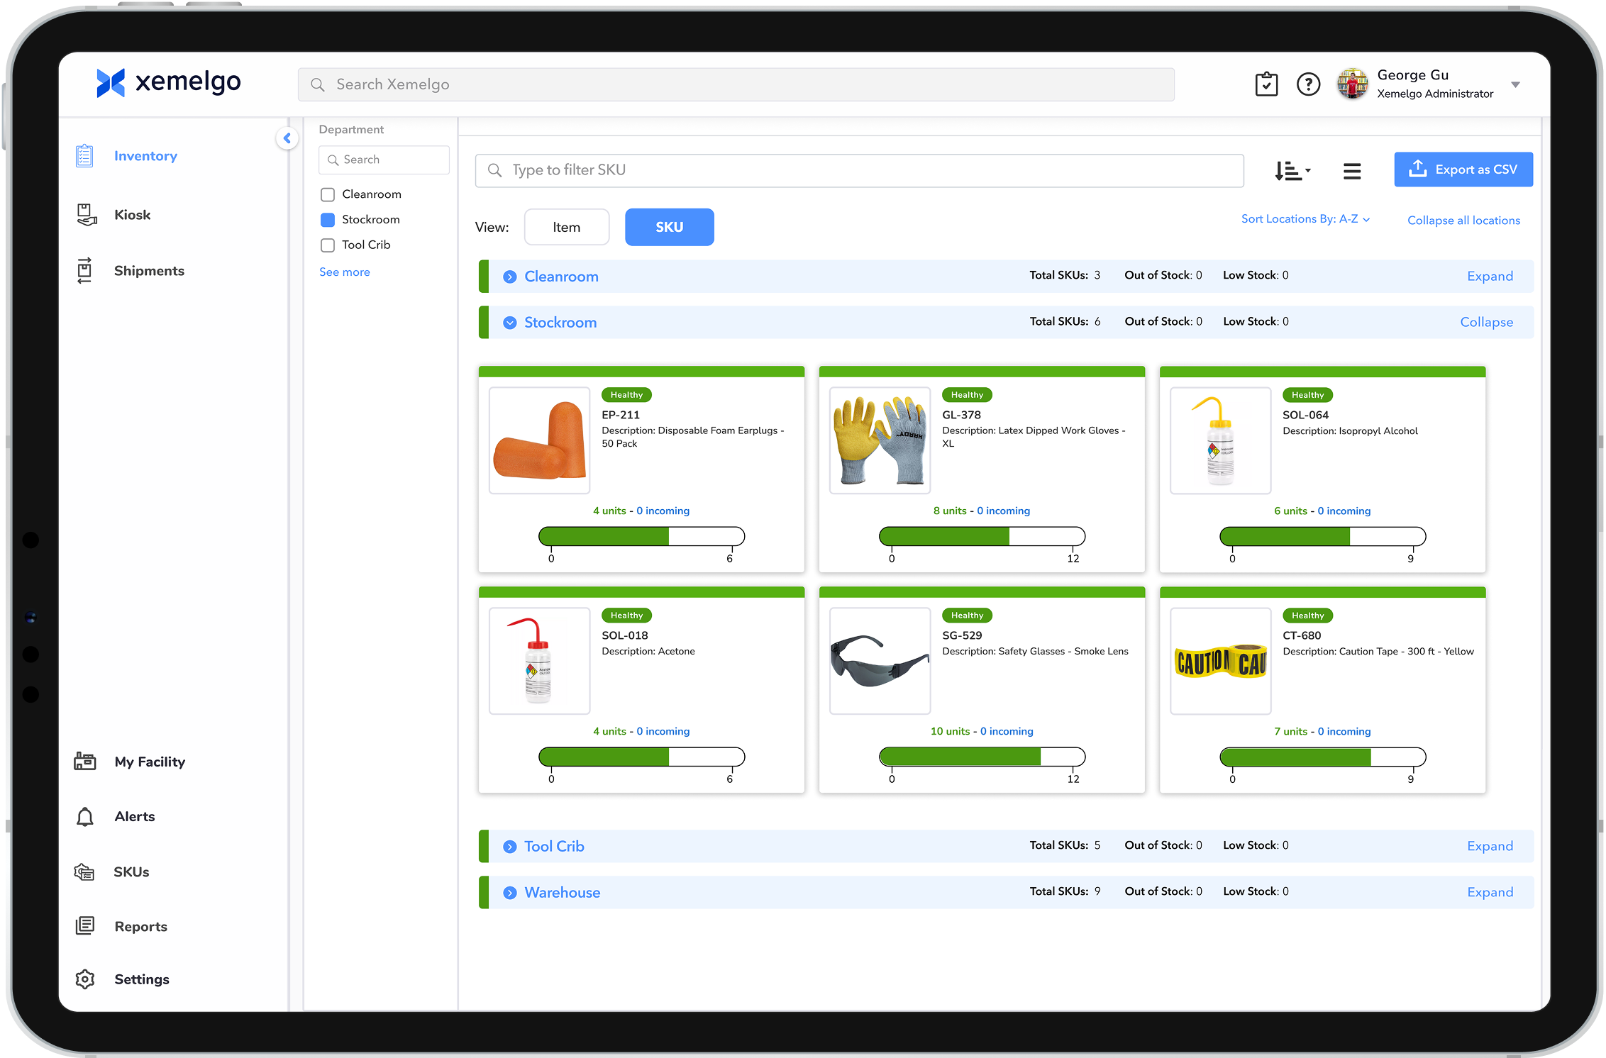Click Export as CSV button
Image resolution: width=1606 pixels, height=1058 pixels.
coord(1463,169)
